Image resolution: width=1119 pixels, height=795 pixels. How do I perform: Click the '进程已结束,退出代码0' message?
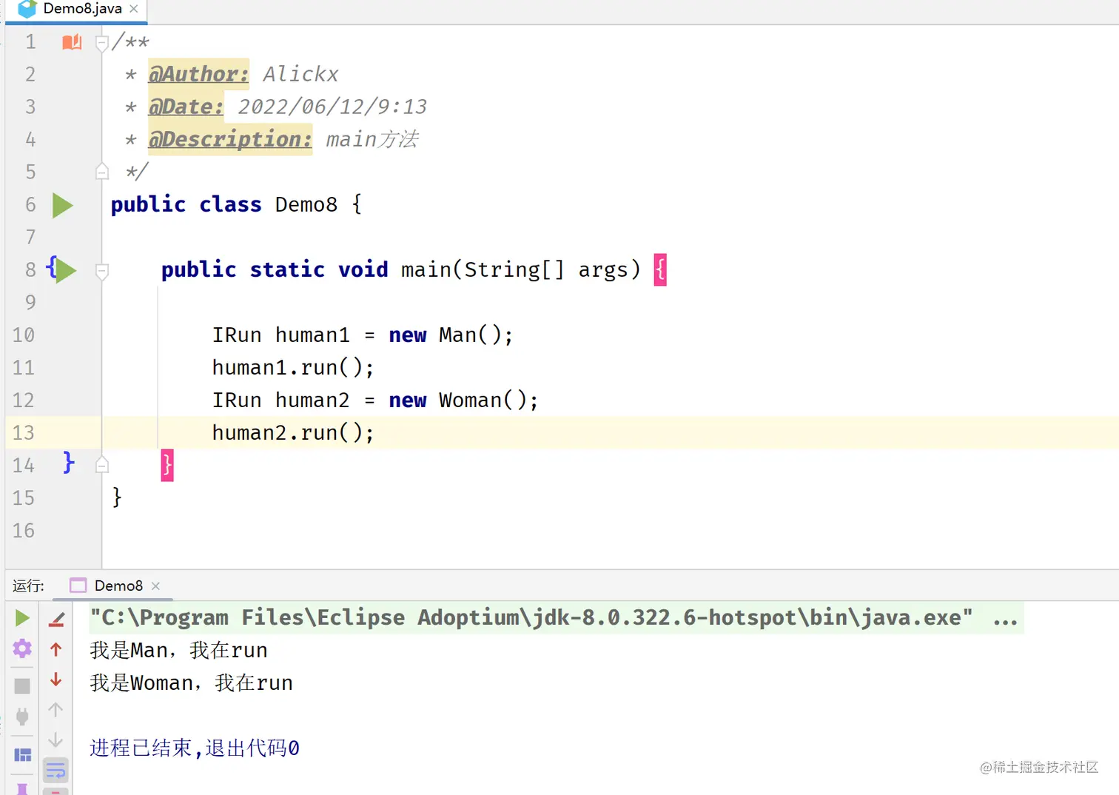tap(195, 748)
